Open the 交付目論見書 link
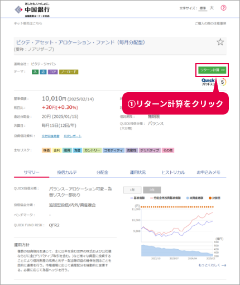 pos(50,136)
